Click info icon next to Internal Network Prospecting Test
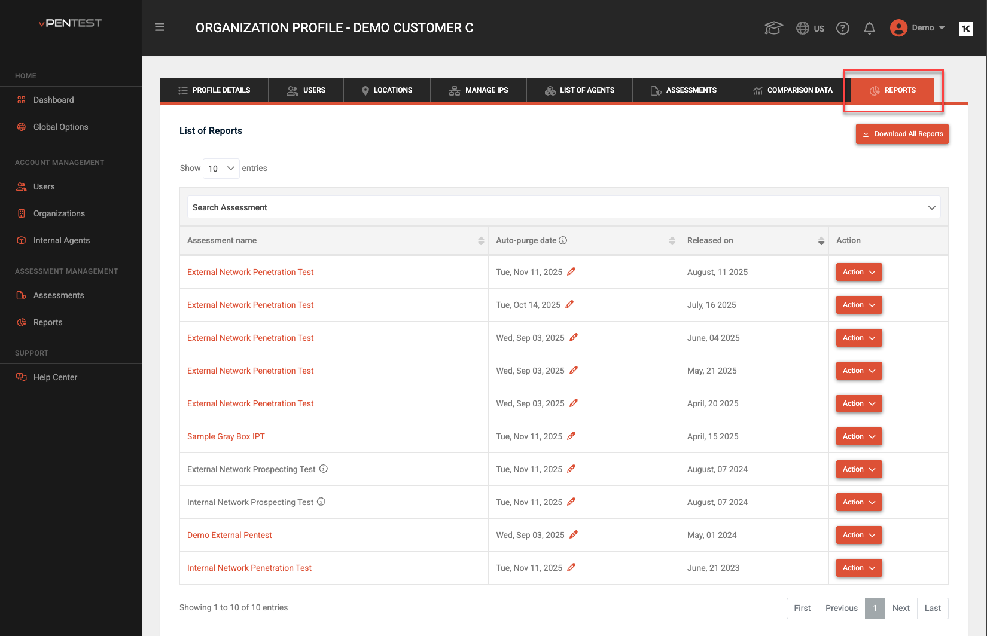987x636 pixels. (x=321, y=502)
